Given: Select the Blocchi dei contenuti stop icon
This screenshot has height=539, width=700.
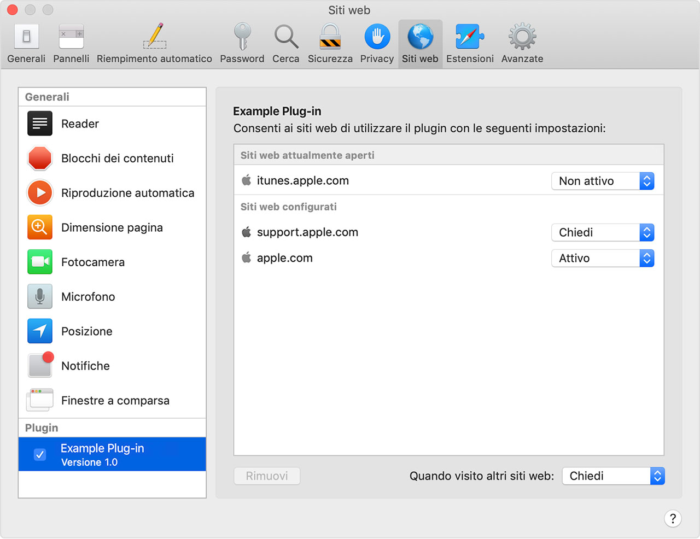Looking at the screenshot, I should pos(40,158).
